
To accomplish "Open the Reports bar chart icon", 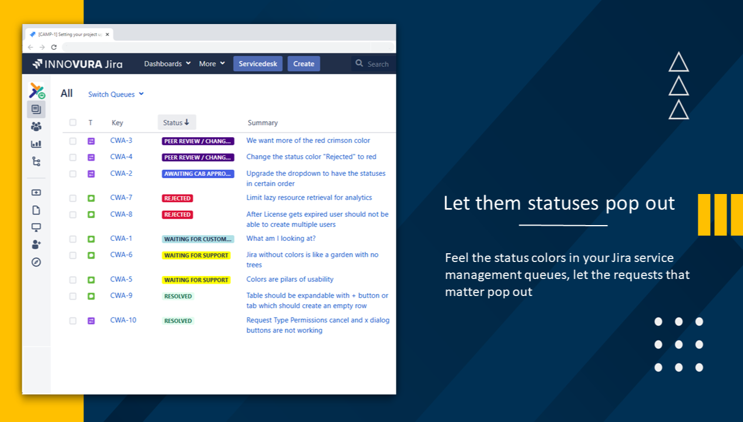I will point(36,144).
